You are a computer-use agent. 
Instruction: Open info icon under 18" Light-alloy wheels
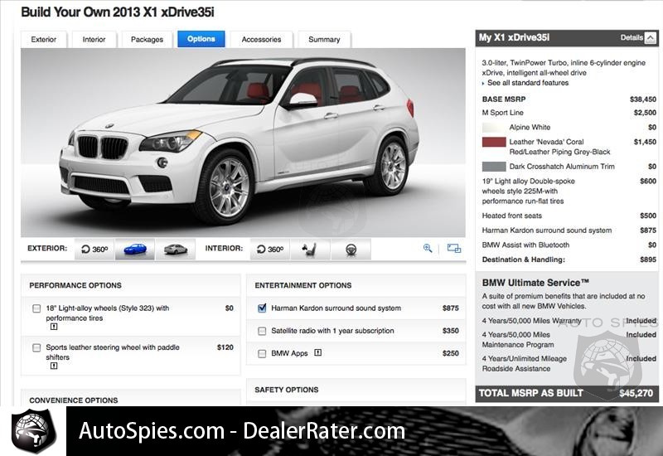click(54, 327)
